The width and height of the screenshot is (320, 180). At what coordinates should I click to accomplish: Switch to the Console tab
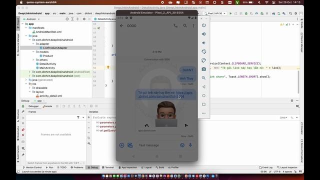(47, 106)
